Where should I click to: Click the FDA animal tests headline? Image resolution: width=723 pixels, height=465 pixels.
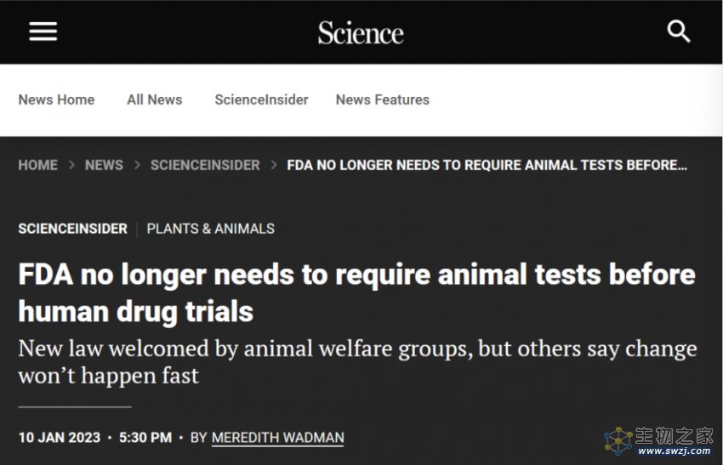pos(357,293)
